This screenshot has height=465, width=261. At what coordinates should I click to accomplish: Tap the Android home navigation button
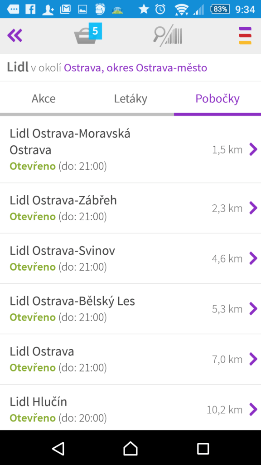pos(130,448)
